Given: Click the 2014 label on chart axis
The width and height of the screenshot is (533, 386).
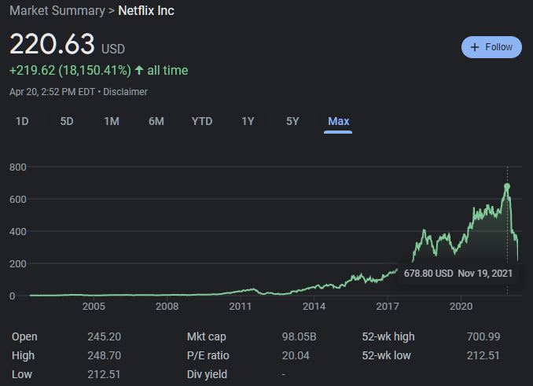Looking at the screenshot, I should point(314,306).
